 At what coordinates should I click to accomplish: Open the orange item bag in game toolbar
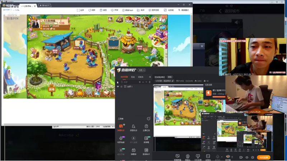click(x=80, y=93)
